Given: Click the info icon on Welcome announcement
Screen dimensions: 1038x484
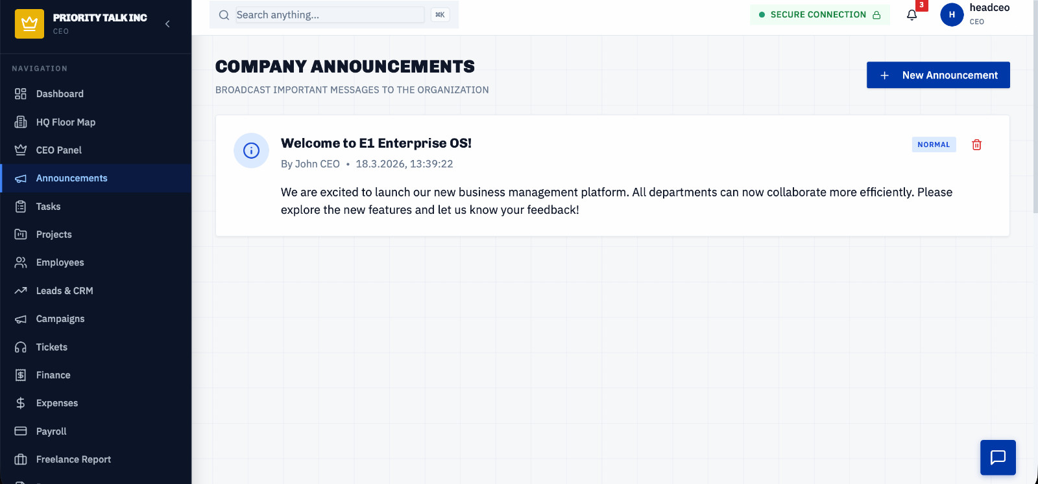Looking at the screenshot, I should coord(251,150).
